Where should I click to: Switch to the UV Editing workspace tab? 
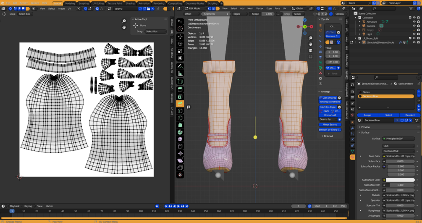(x=98, y=3)
